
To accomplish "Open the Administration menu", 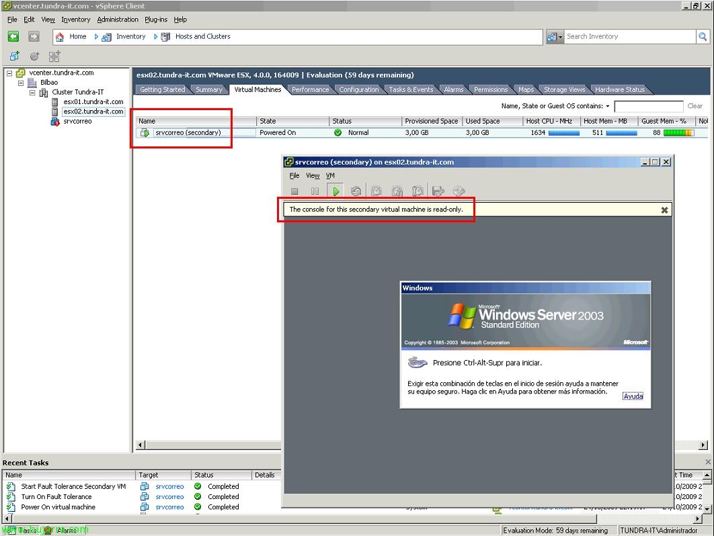I will 118,19.
